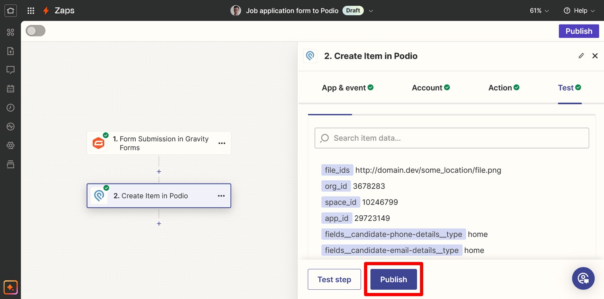
Task: Open the settings gear sidebar icon
Action: coord(10,145)
